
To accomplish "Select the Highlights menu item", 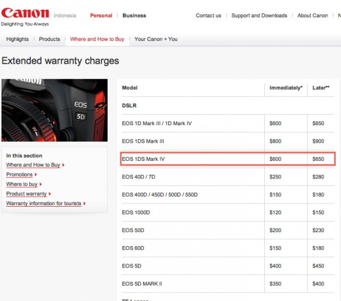I will [x=18, y=39].
